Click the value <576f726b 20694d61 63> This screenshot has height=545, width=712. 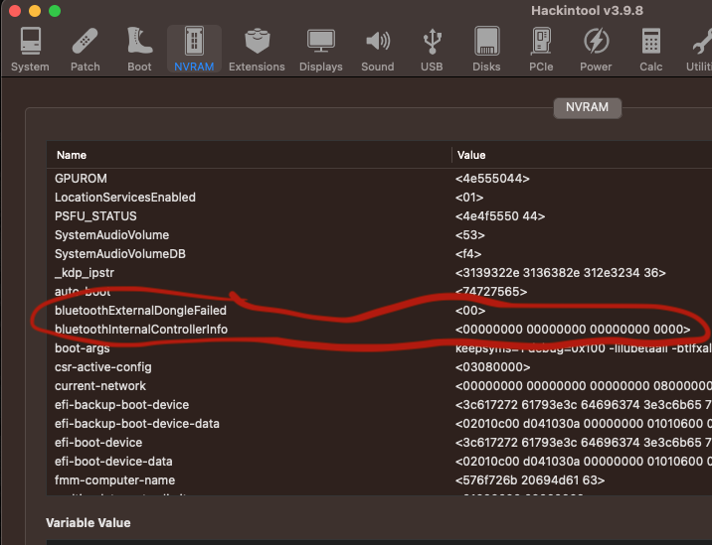coord(530,480)
